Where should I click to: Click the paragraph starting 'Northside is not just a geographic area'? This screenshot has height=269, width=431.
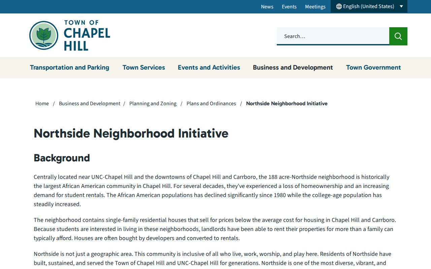212,259
